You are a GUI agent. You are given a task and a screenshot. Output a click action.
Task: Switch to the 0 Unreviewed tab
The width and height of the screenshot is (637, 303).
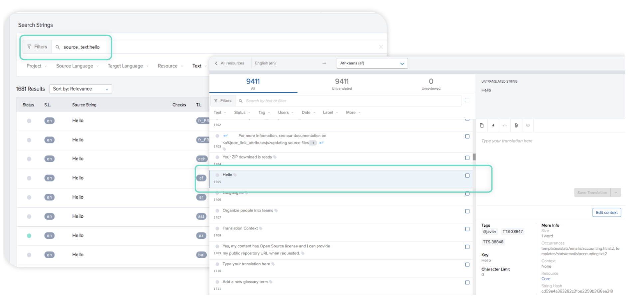pyautogui.click(x=431, y=84)
